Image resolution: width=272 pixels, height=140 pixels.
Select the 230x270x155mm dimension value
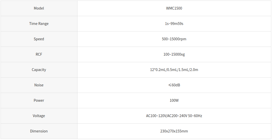pyautogui.click(x=174, y=131)
